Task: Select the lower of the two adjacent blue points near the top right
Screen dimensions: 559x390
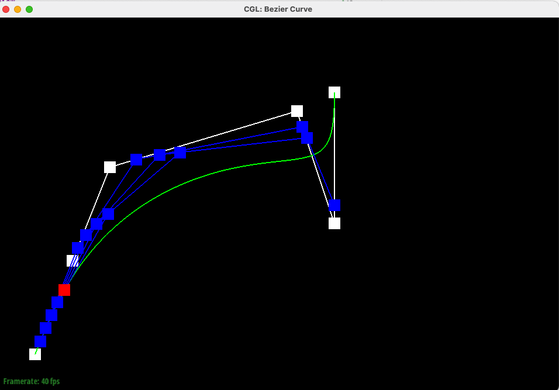Action: (x=307, y=138)
